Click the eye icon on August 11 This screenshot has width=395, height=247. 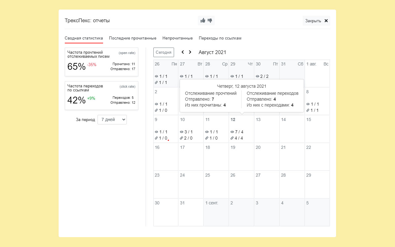pos(207,132)
